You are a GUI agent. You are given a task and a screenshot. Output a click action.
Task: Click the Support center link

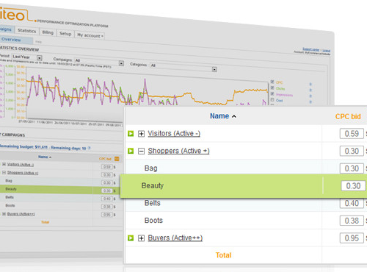pos(311,49)
